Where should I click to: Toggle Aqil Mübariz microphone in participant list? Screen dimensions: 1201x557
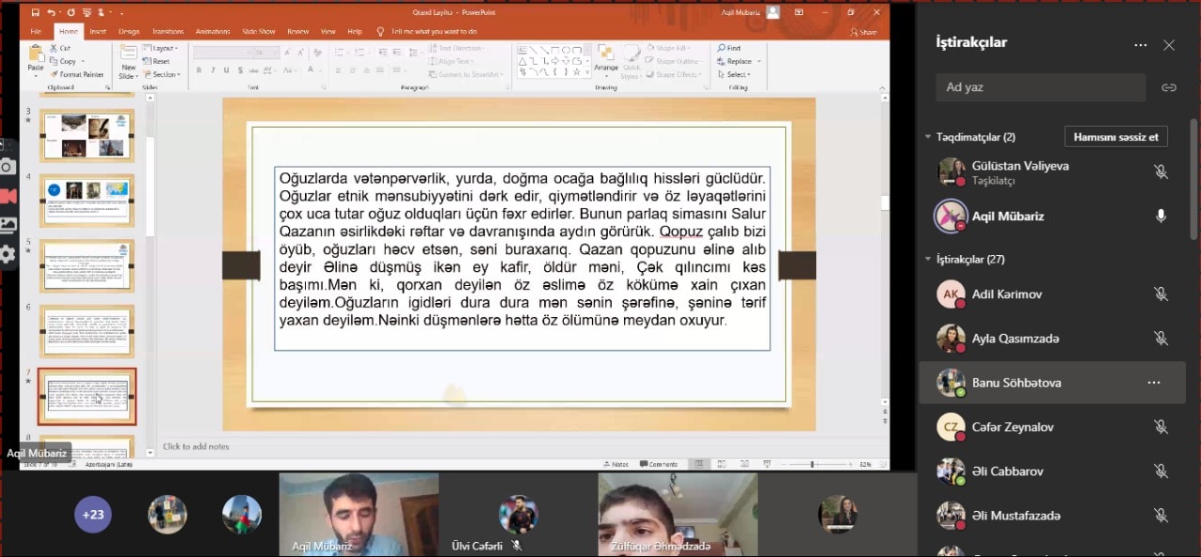1161,216
